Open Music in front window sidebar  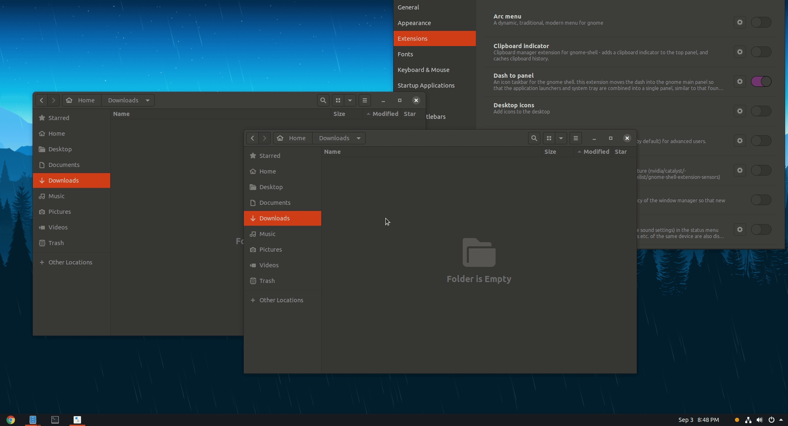pos(282,234)
